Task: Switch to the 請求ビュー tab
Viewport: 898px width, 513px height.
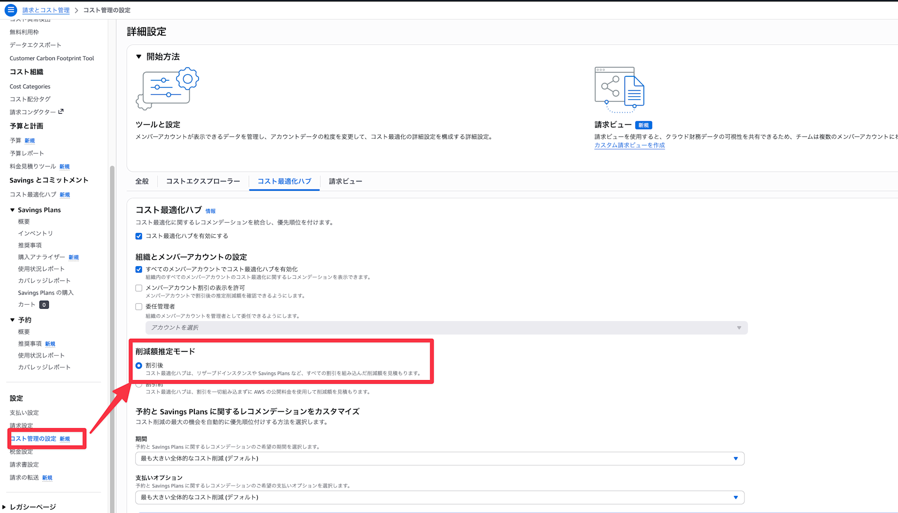Action: (345, 181)
